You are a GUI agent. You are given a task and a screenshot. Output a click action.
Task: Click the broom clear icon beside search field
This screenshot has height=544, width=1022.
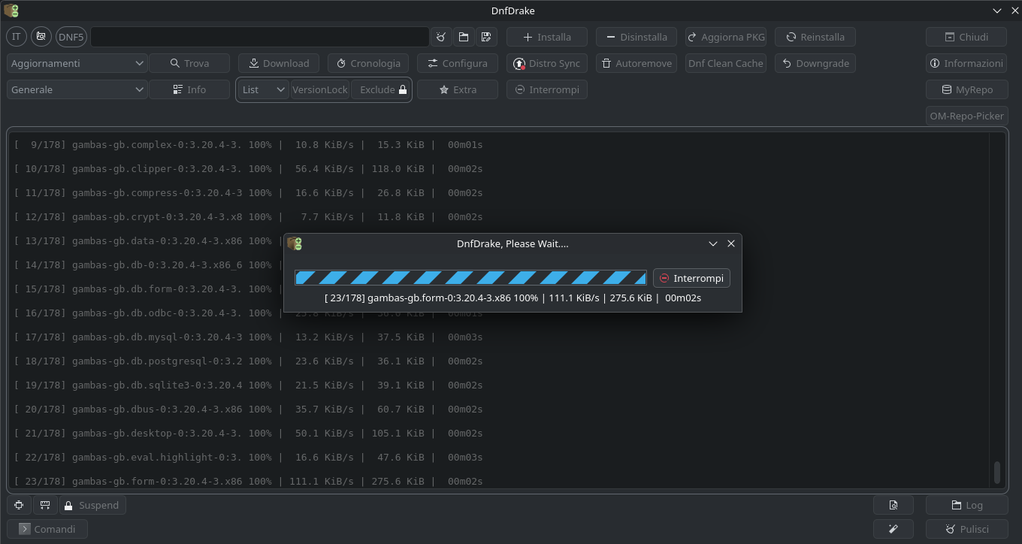pyautogui.click(x=441, y=37)
